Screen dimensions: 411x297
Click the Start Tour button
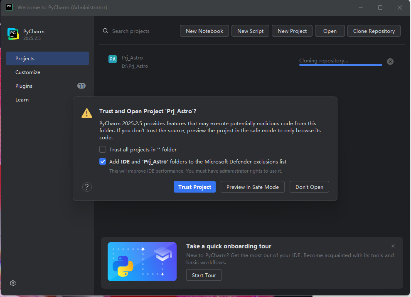pos(204,275)
